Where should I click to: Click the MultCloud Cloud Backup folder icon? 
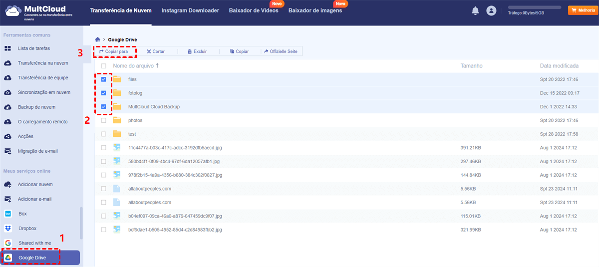(x=117, y=107)
